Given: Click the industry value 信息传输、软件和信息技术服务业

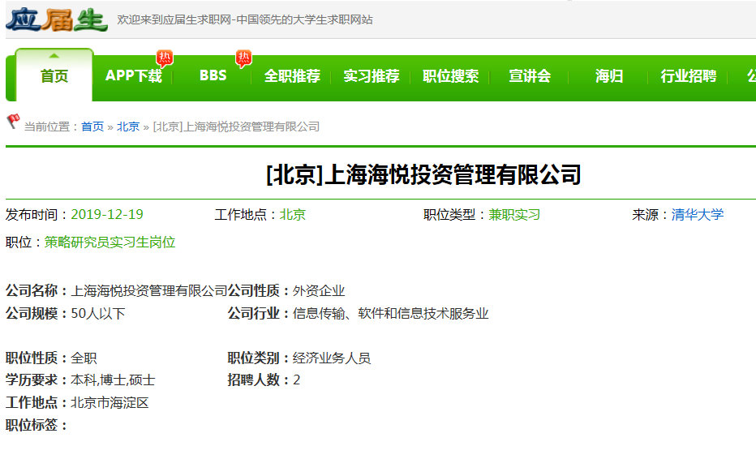Looking at the screenshot, I should click(x=390, y=313).
